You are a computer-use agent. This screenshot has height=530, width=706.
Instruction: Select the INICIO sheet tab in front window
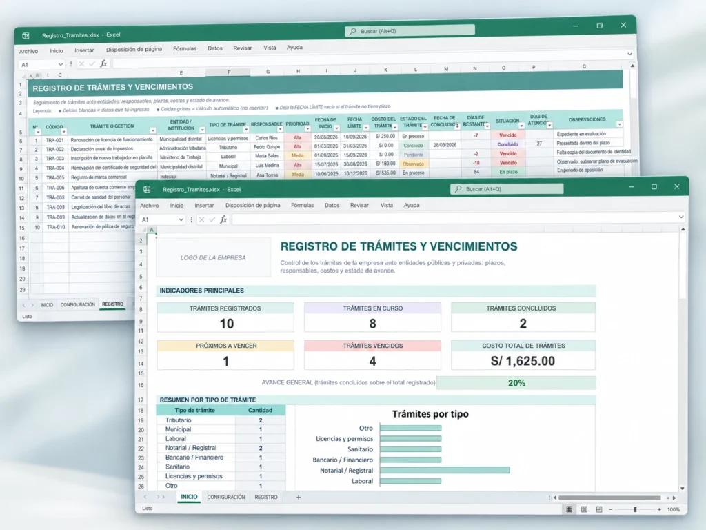coord(189,497)
